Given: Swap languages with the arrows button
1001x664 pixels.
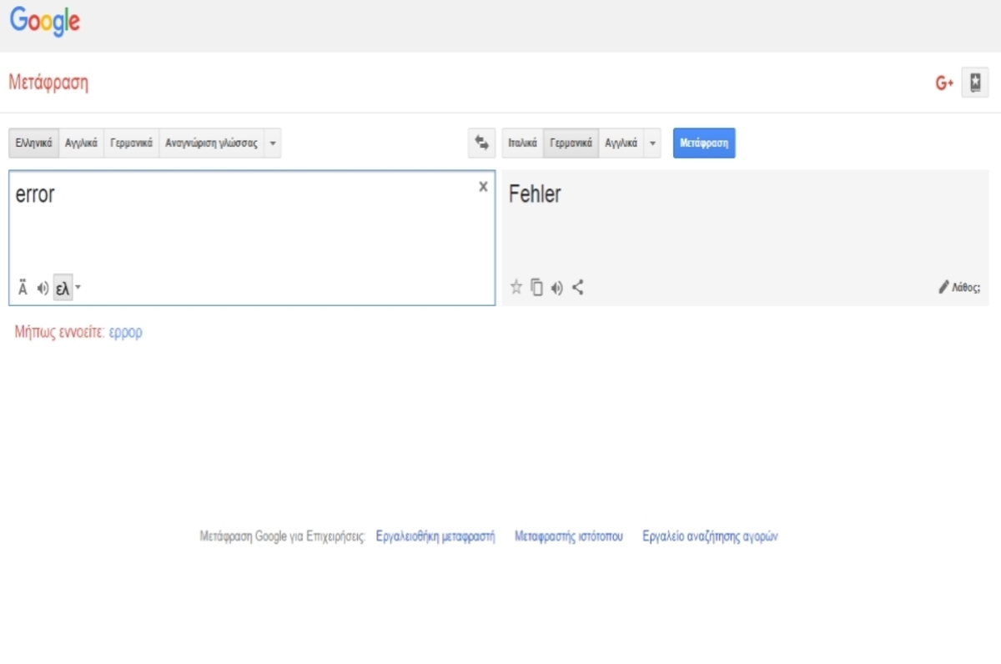Looking at the screenshot, I should [x=481, y=143].
